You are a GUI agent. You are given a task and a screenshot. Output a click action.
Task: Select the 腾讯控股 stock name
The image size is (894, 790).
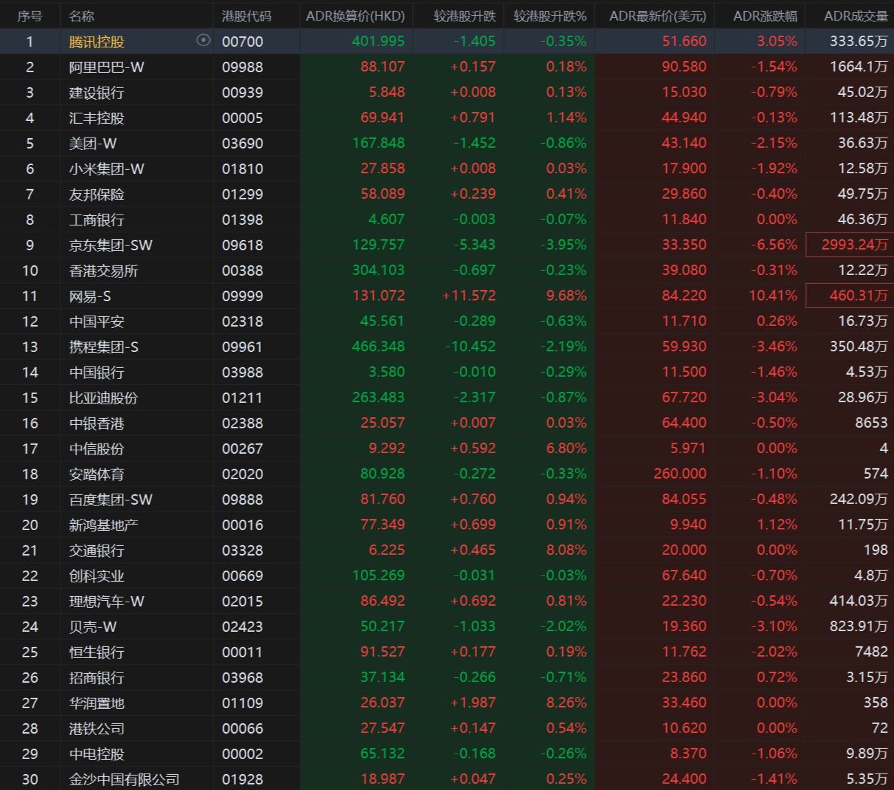(96, 42)
